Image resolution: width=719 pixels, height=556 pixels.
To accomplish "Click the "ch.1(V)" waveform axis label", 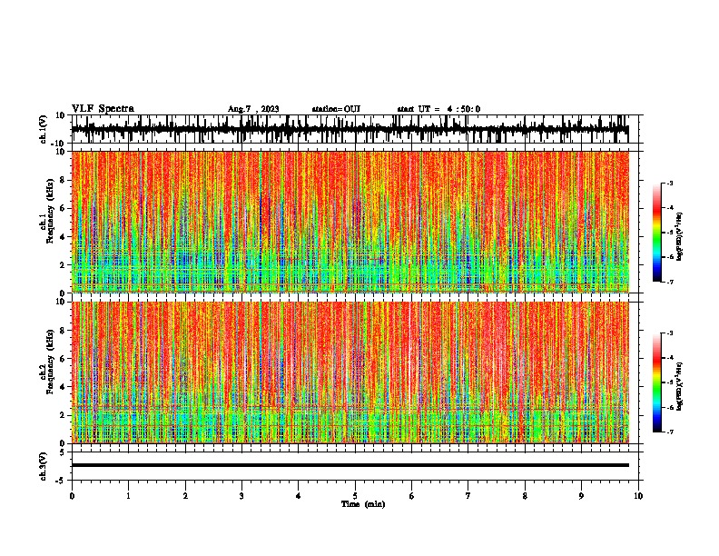I will 44,129.
